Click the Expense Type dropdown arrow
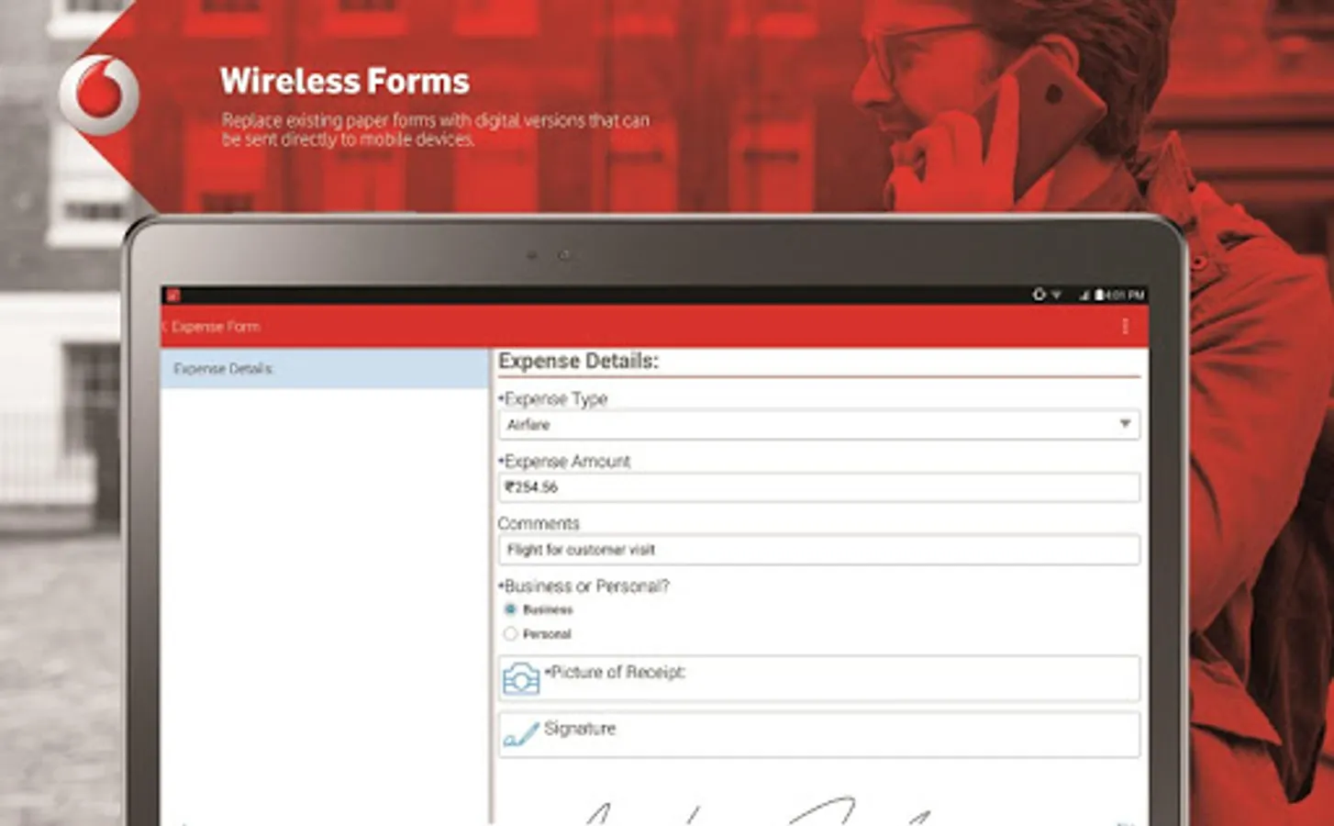 [x=1125, y=424]
